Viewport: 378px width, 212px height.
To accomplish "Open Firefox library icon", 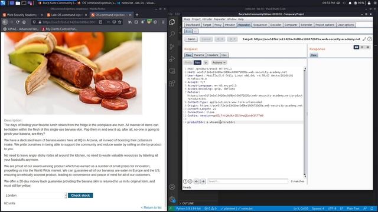I will pyautogui.click(x=130, y=22).
